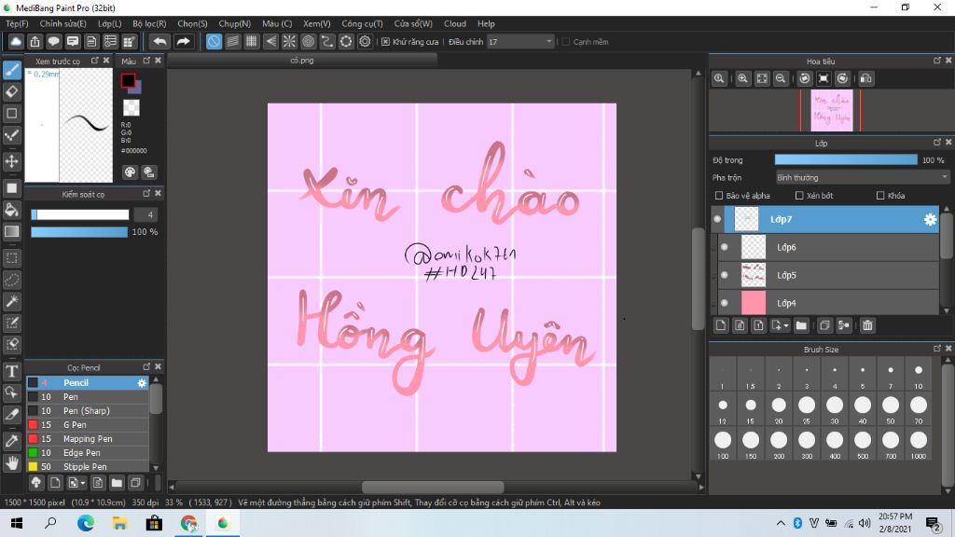The image size is (955, 537).
Task: Open the color palette circle icon
Action: (130, 172)
